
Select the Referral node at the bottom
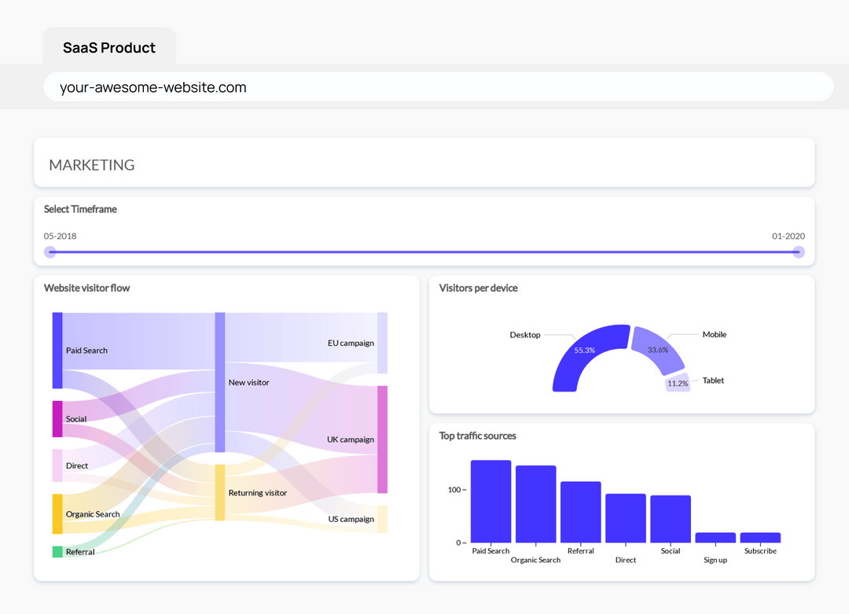[x=55, y=552]
